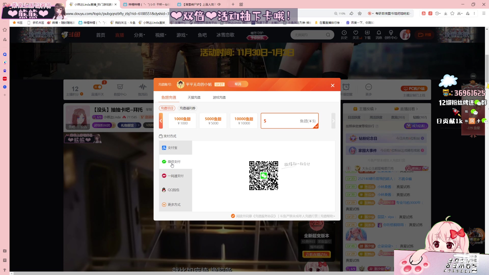489x275 pixels.
Task: Select the 充值福利券 pill tab
Action: coord(187,108)
